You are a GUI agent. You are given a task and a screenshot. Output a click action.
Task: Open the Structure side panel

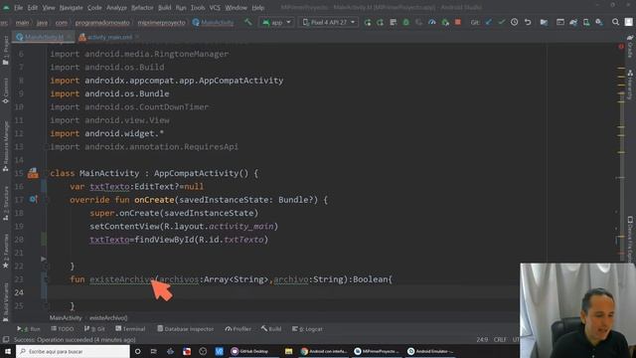[x=6, y=203]
